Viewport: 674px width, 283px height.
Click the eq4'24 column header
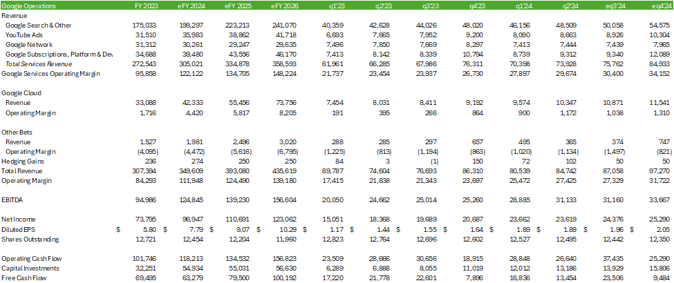pyautogui.click(x=662, y=6)
